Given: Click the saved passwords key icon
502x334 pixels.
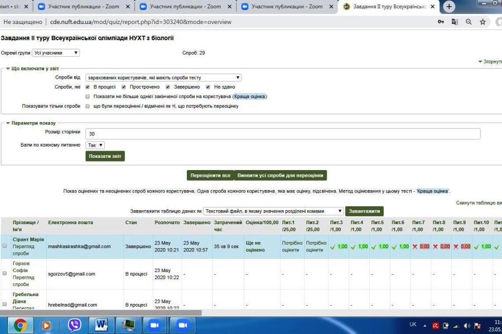Looking at the screenshot, I should (441, 22).
